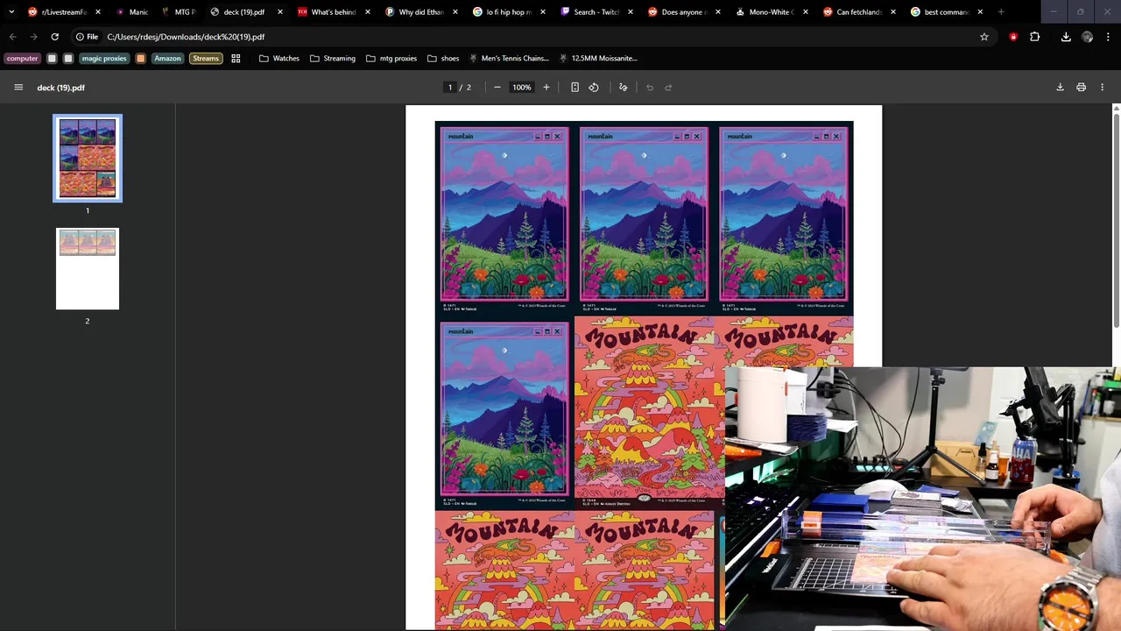
Task: Bookmark this page with the star icon
Action: [x=984, y=37]
